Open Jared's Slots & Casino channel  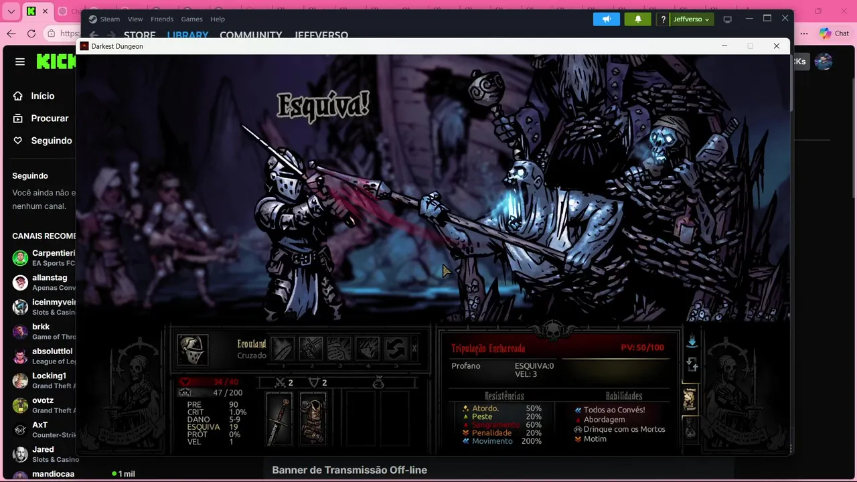coord(43,454)
